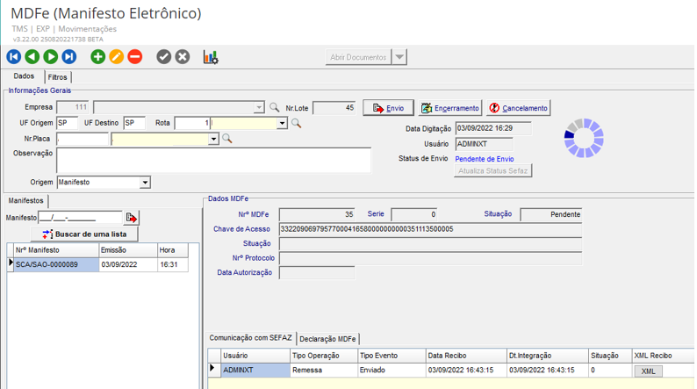
Task: Expand the Rota dropdown
Action: point(283,124)
